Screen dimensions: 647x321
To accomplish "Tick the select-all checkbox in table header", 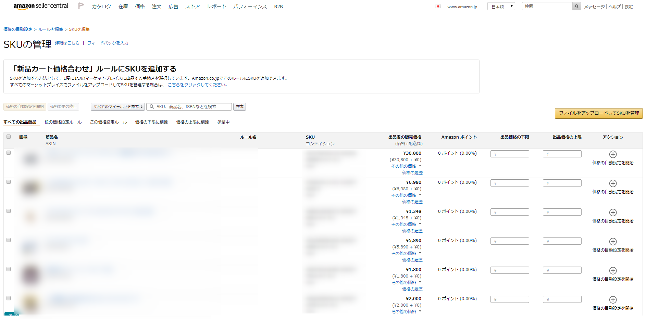I will (x=9, y=137).
